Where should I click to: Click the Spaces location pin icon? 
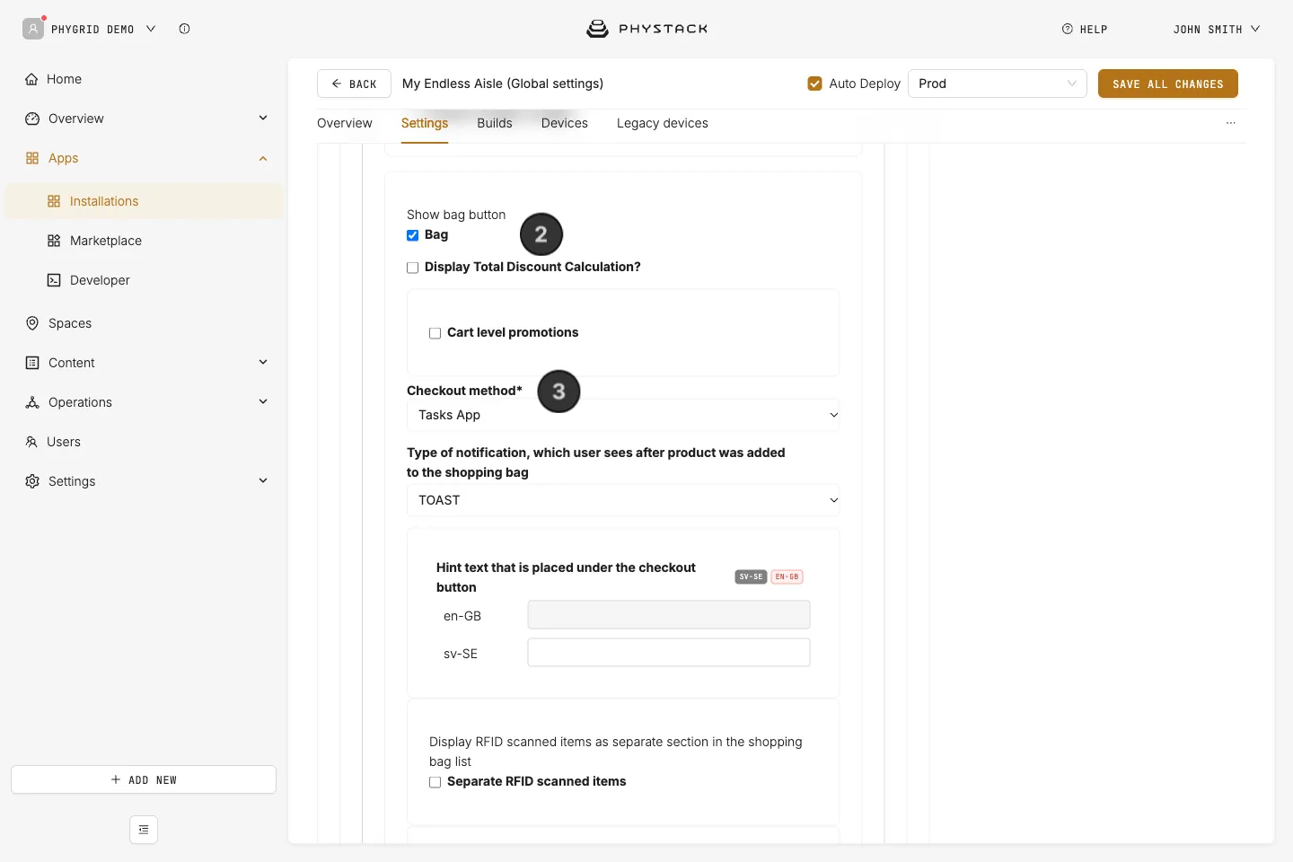coord(32,323)
